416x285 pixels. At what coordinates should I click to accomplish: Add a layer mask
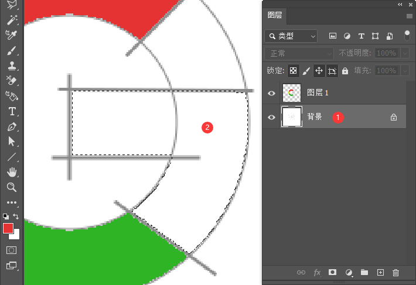tap(332, 272)
